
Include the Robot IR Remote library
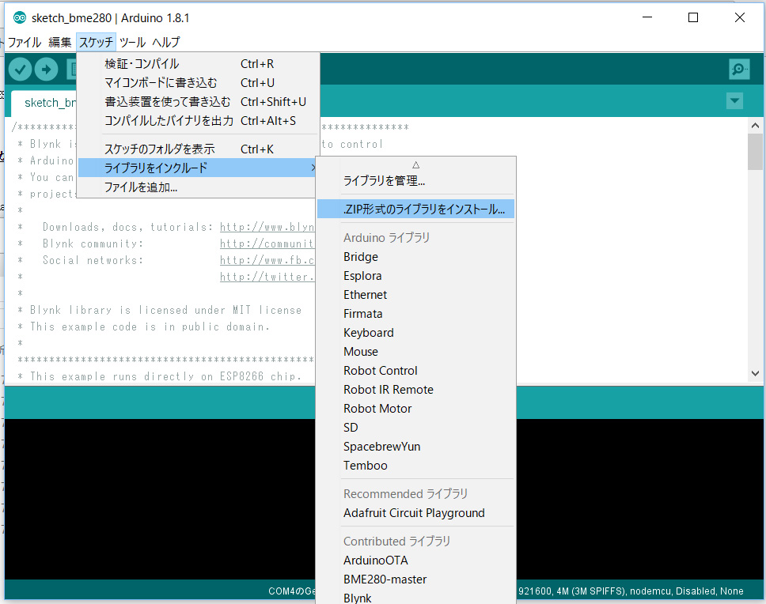point(388,390)
